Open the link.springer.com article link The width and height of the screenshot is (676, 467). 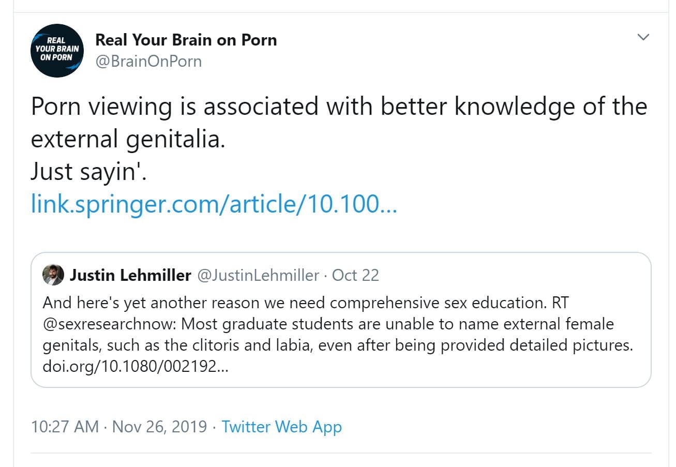click(x=214, y=204)
